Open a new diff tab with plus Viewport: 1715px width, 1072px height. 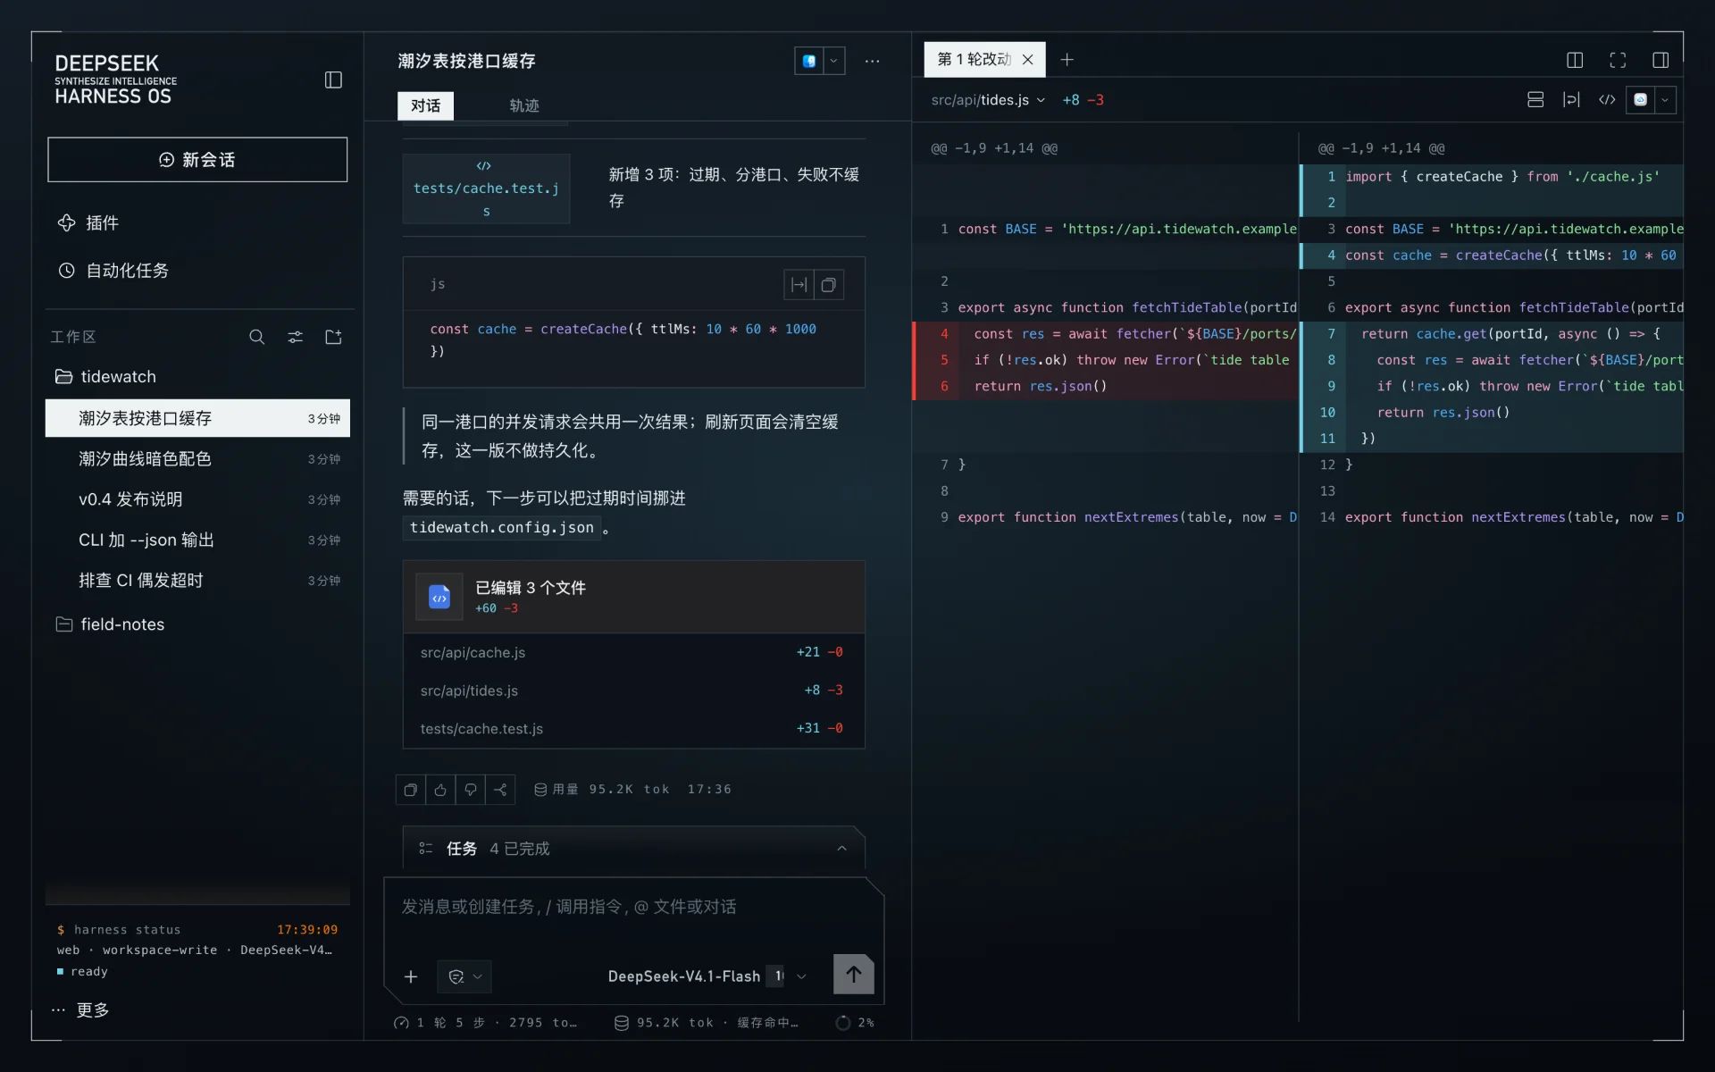click(x=1067, y=60)
